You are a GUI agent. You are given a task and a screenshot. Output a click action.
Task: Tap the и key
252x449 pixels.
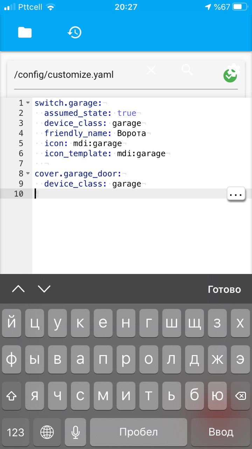point(126,396)
